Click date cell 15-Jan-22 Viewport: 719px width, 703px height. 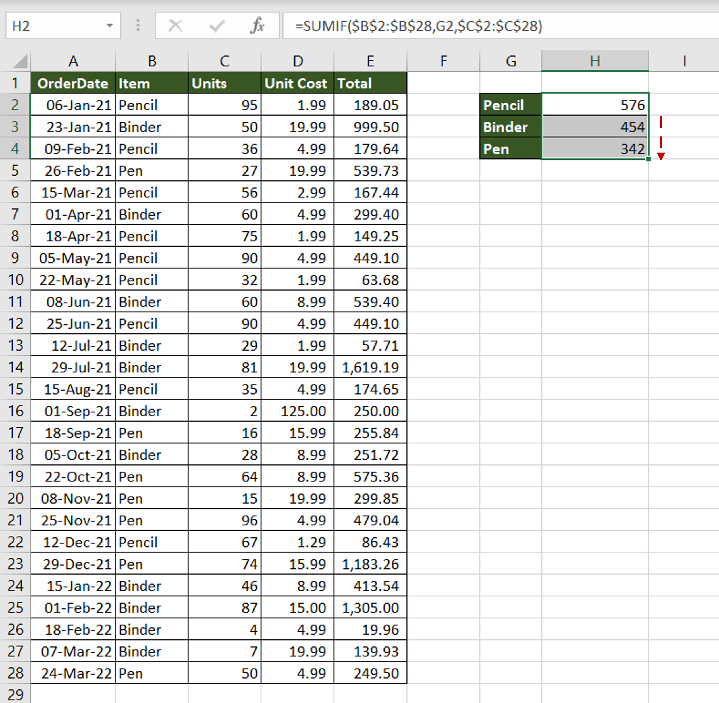(73, 586)
